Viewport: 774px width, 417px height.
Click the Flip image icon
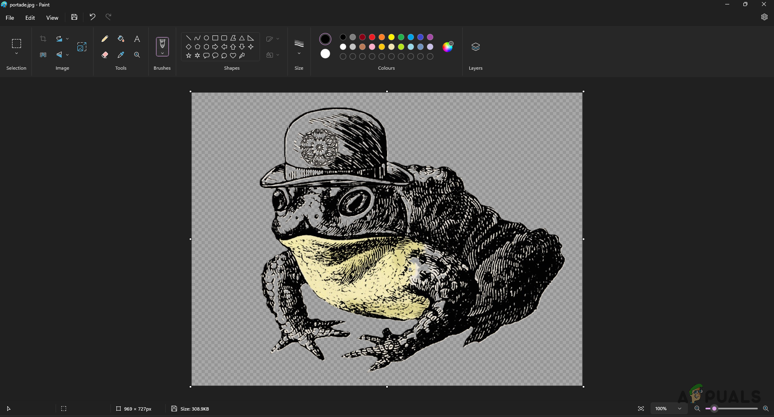pos(59,55)
